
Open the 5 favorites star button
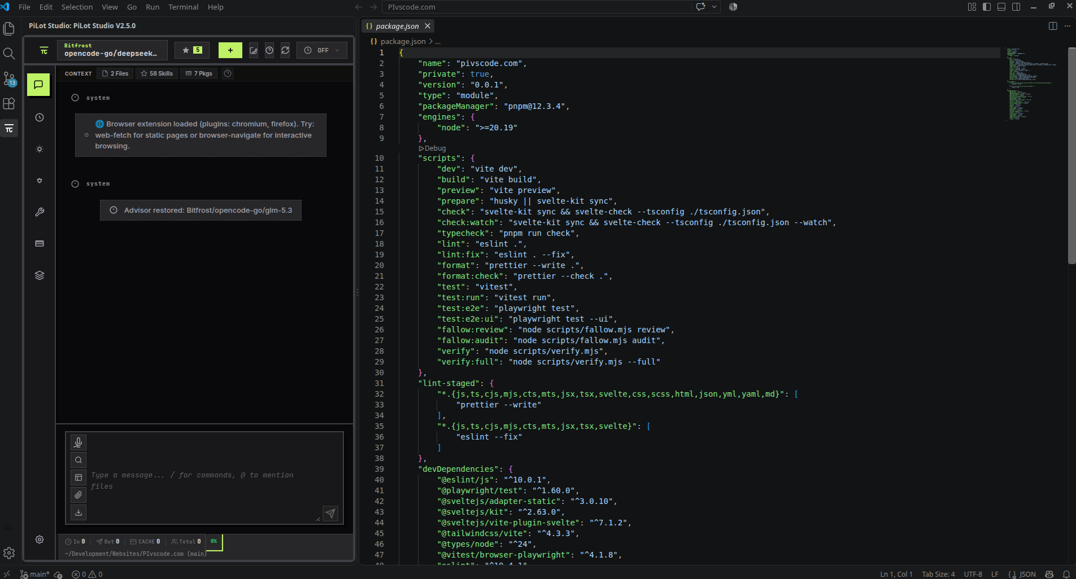point(192,50)
